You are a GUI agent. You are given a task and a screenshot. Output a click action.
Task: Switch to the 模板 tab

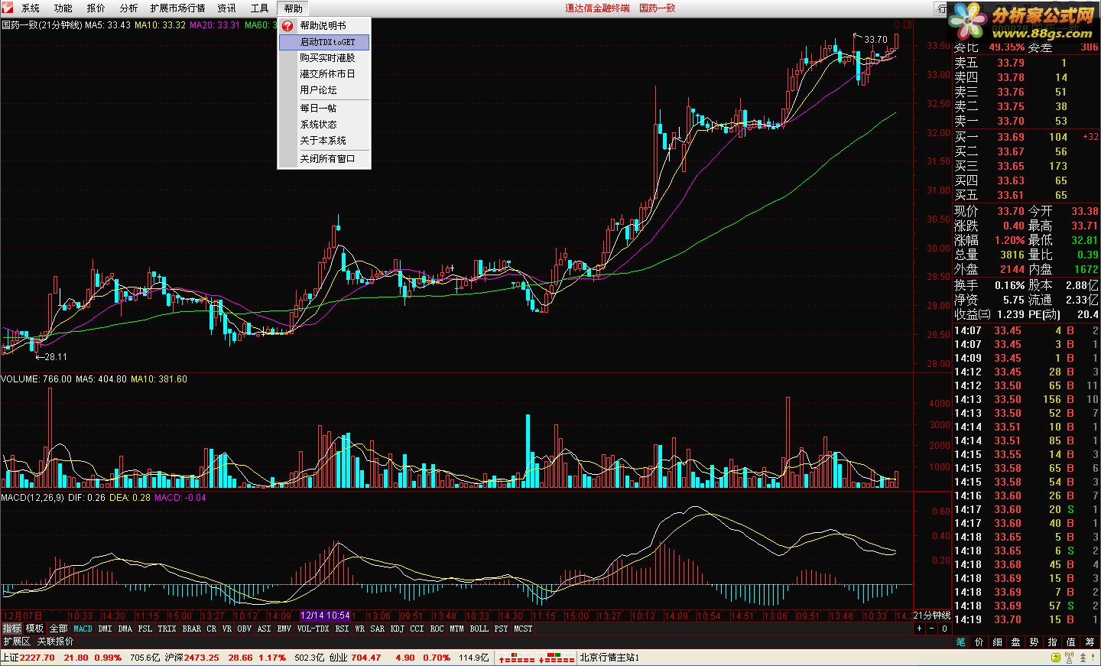click(x=35, y=629)
